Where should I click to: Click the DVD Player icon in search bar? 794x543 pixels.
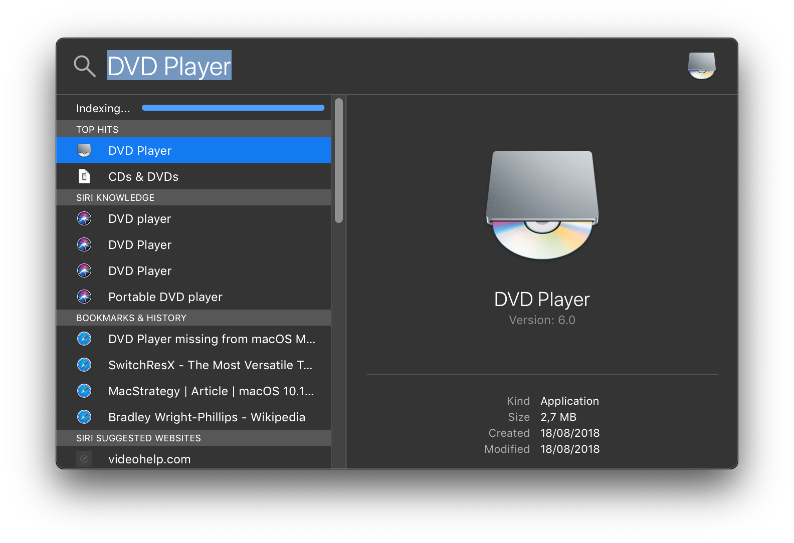(701, 66)
